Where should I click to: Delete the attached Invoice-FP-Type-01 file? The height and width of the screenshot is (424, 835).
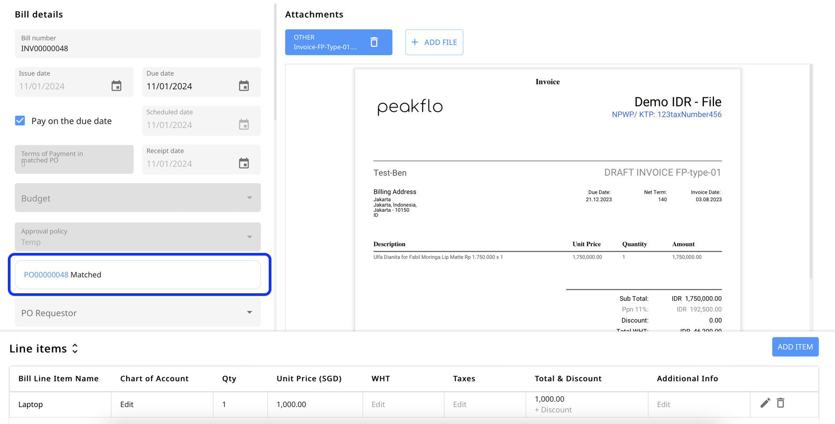click(x=374, y=42)
